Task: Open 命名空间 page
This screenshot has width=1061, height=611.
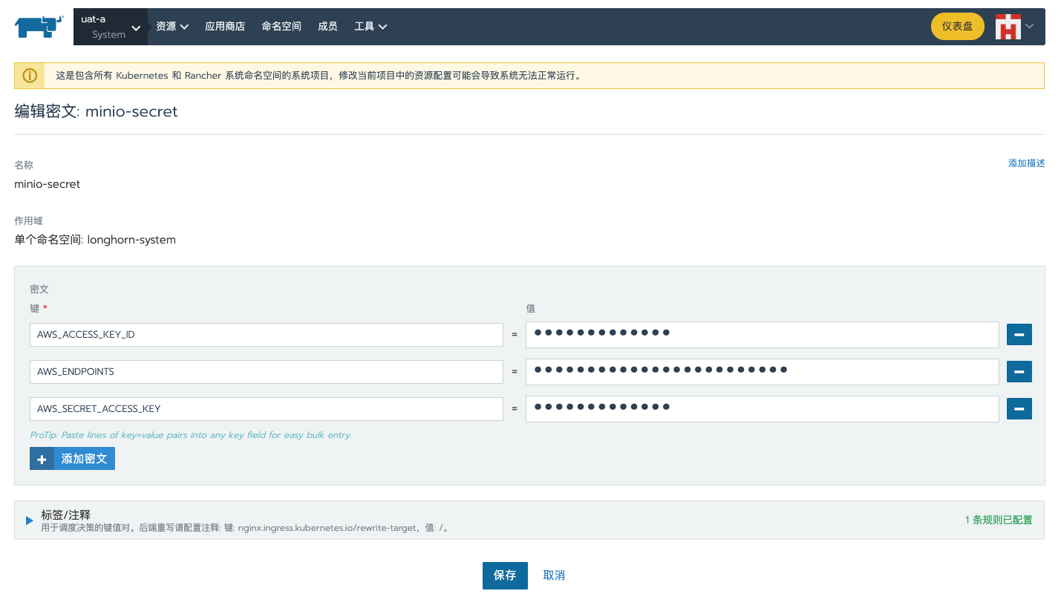Action: pos(281,27)
